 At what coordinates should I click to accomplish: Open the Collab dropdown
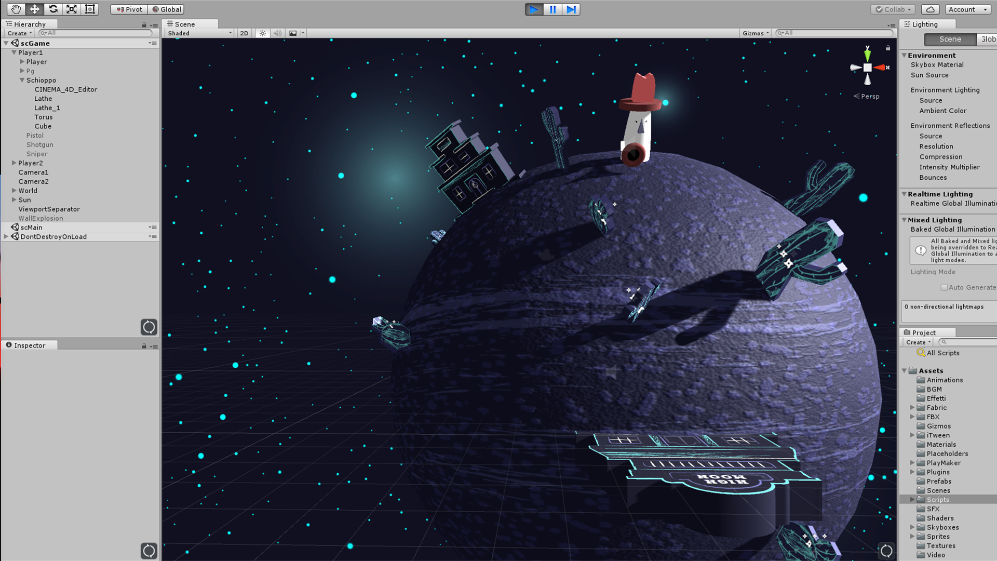pos(893,9)
